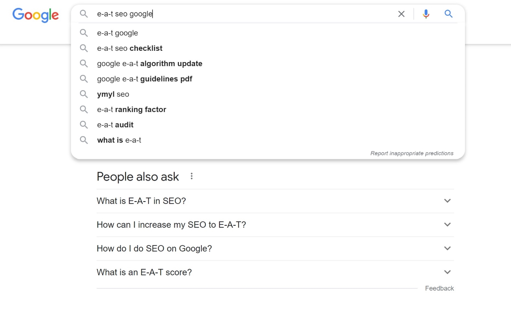Screen dimensions: 511x316
Task: Click the Google logo
Action: [36, 15]
